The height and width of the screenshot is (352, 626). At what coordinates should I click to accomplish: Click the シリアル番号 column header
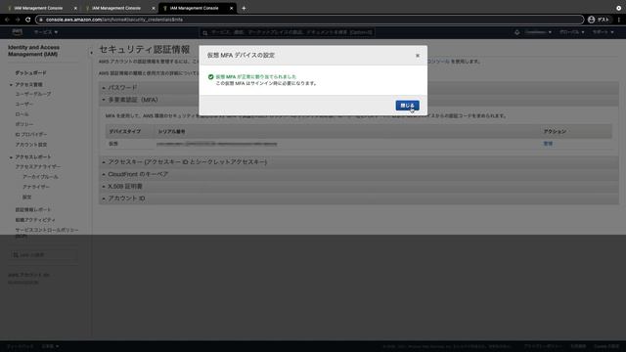point(172,131)
